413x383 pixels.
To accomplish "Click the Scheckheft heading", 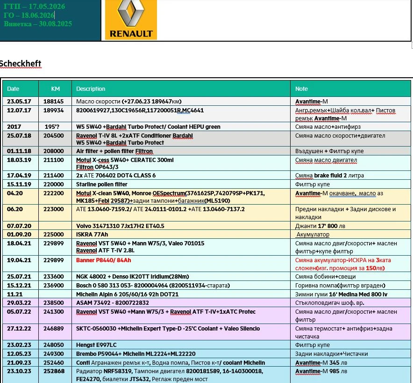I will (21, 63).
